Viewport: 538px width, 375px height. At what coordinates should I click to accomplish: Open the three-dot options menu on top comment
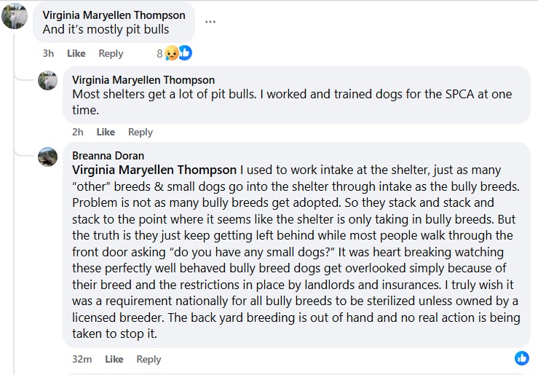coord(210,22)
